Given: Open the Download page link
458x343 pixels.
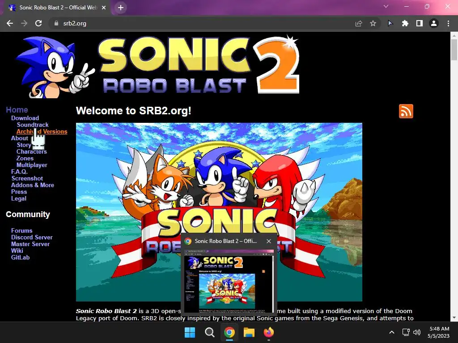Looking at the screenshot, I should (25, 118).
